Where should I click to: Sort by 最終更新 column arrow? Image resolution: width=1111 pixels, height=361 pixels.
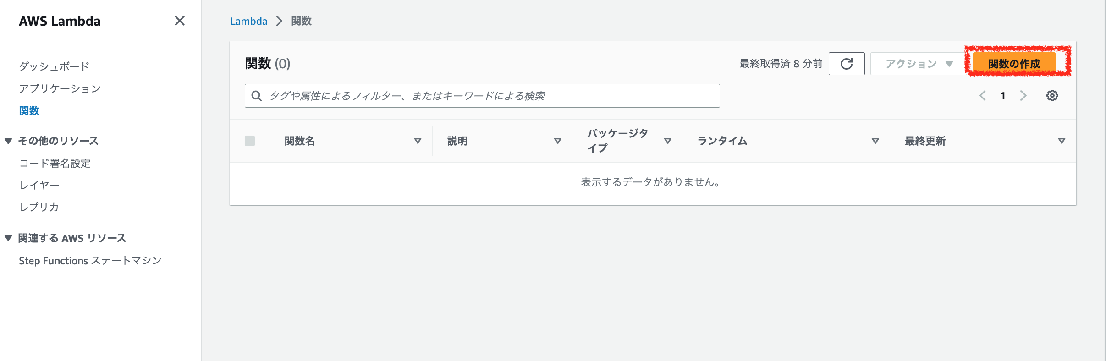coord(1061,141)
